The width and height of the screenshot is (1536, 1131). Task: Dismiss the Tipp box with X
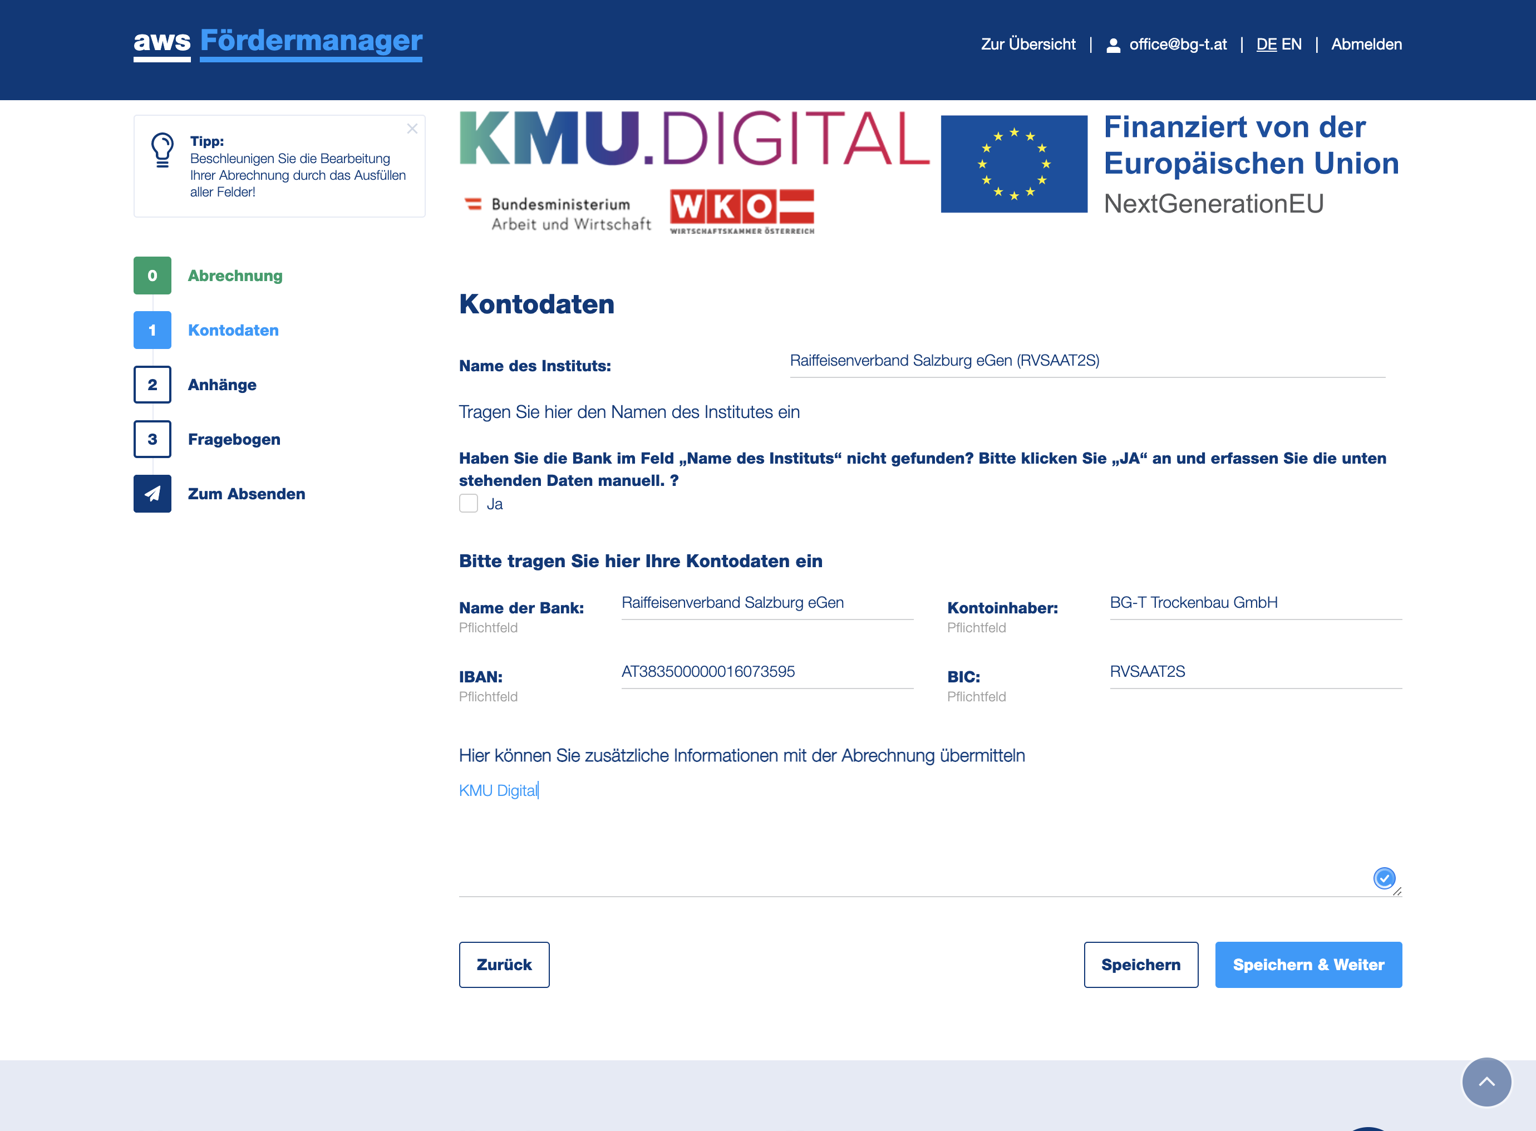click(x=412, y=129)
